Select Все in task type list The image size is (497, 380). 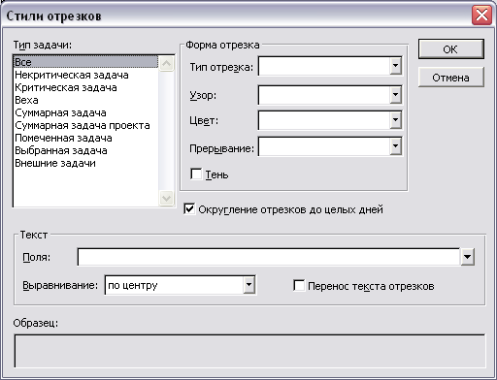pyautogui.click(x=85, y=62)
